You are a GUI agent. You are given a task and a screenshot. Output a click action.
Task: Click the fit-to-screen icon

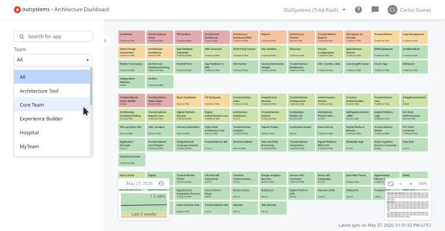pos(391,184)
